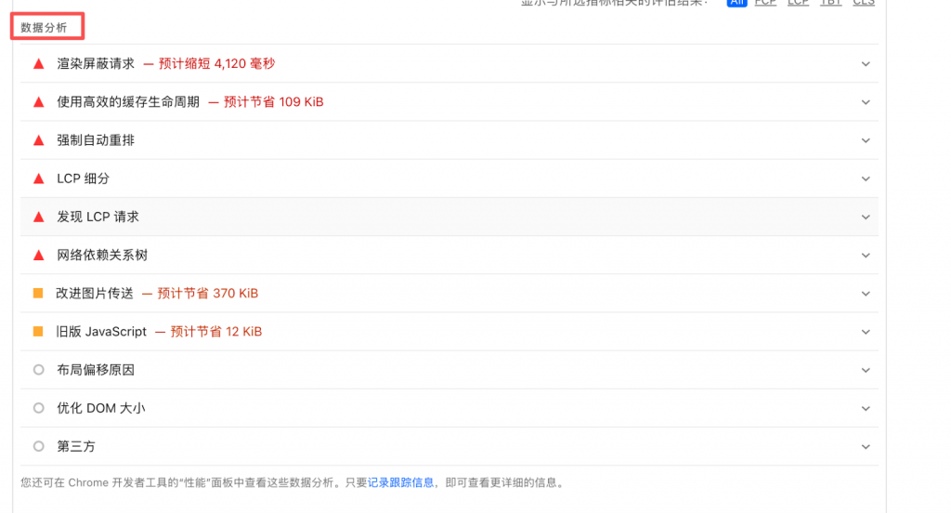Click red triangle icon beside LCP 细分

click(x=38, y=178)
